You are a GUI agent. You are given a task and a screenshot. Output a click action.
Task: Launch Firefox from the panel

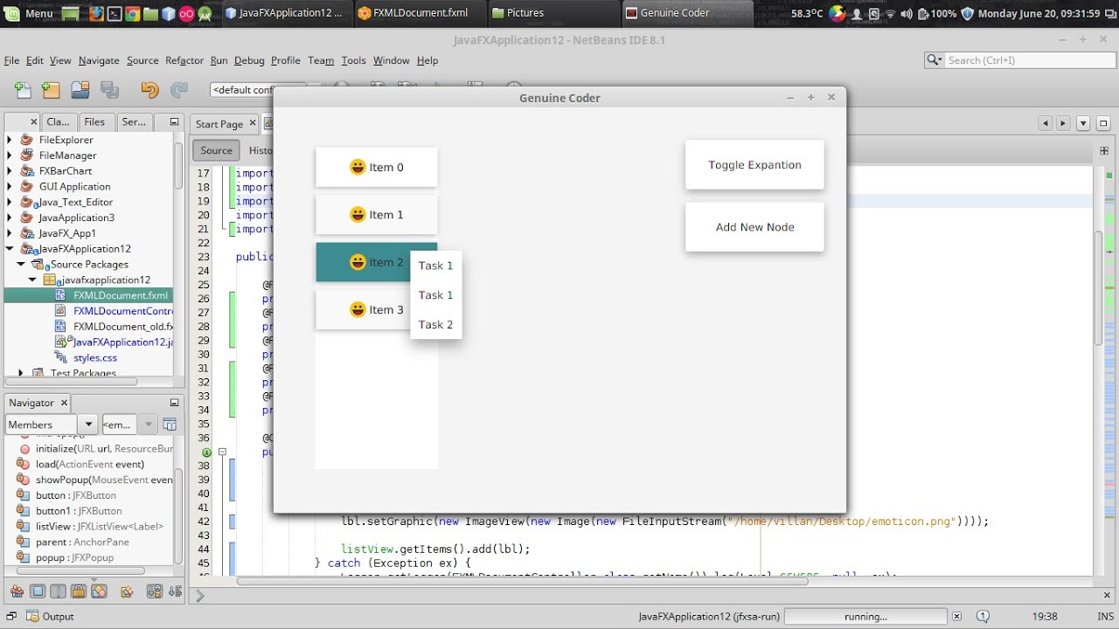coord(95,13)
